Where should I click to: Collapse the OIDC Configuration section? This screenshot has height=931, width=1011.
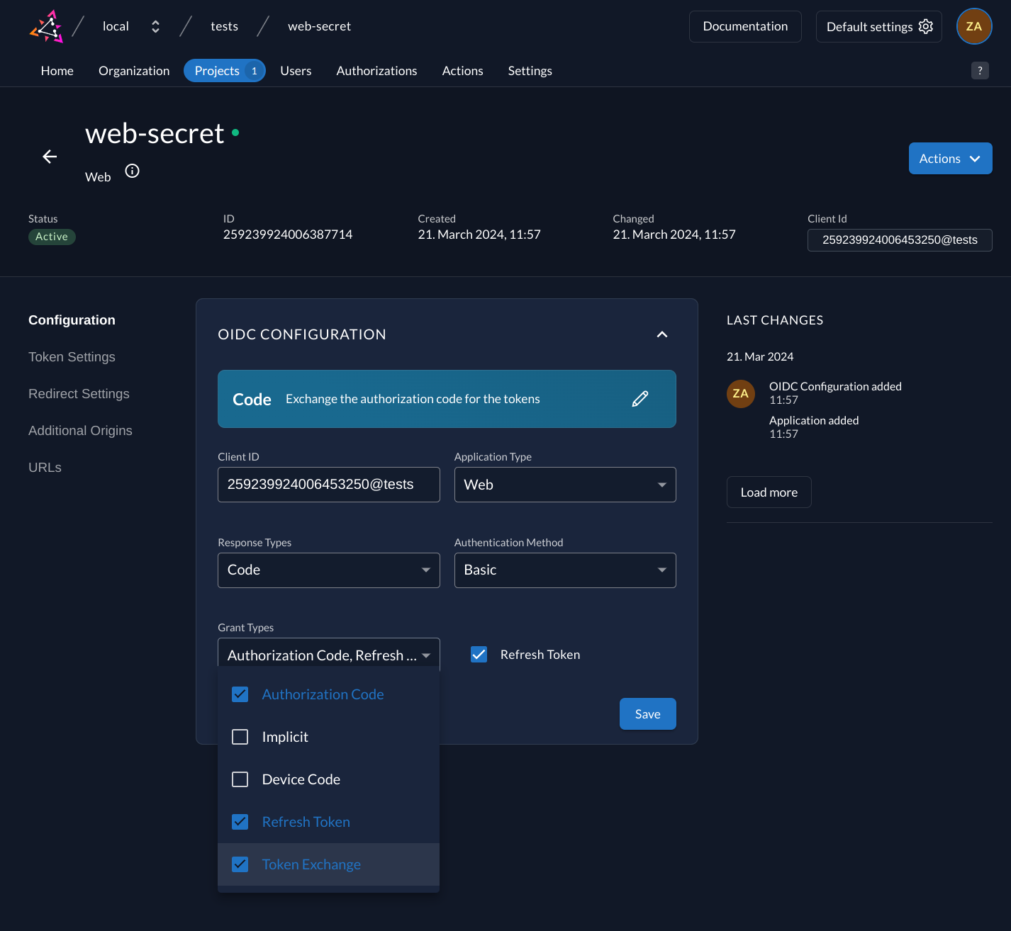click(x=661, y=334)
